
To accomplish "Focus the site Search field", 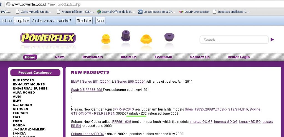I will coord(234,40).
